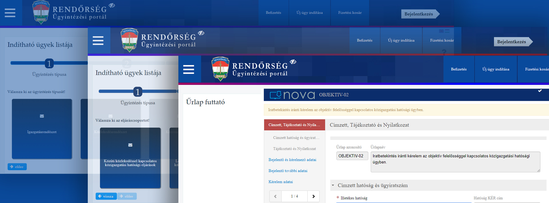Click the police crest logo above Űrlap futtató
The width and height of the screenshot is (549, 203).
coord(220,69)
